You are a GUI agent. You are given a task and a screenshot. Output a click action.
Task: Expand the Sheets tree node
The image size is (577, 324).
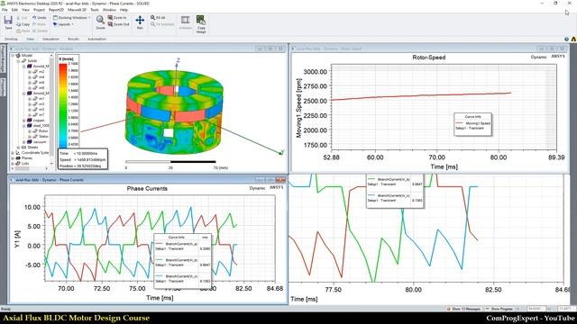[x=18, y=148]
